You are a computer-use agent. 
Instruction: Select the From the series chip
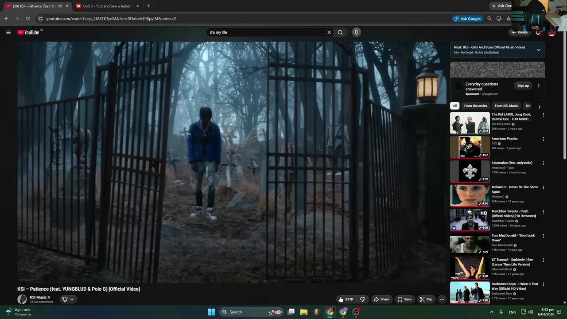coord(476,106)
